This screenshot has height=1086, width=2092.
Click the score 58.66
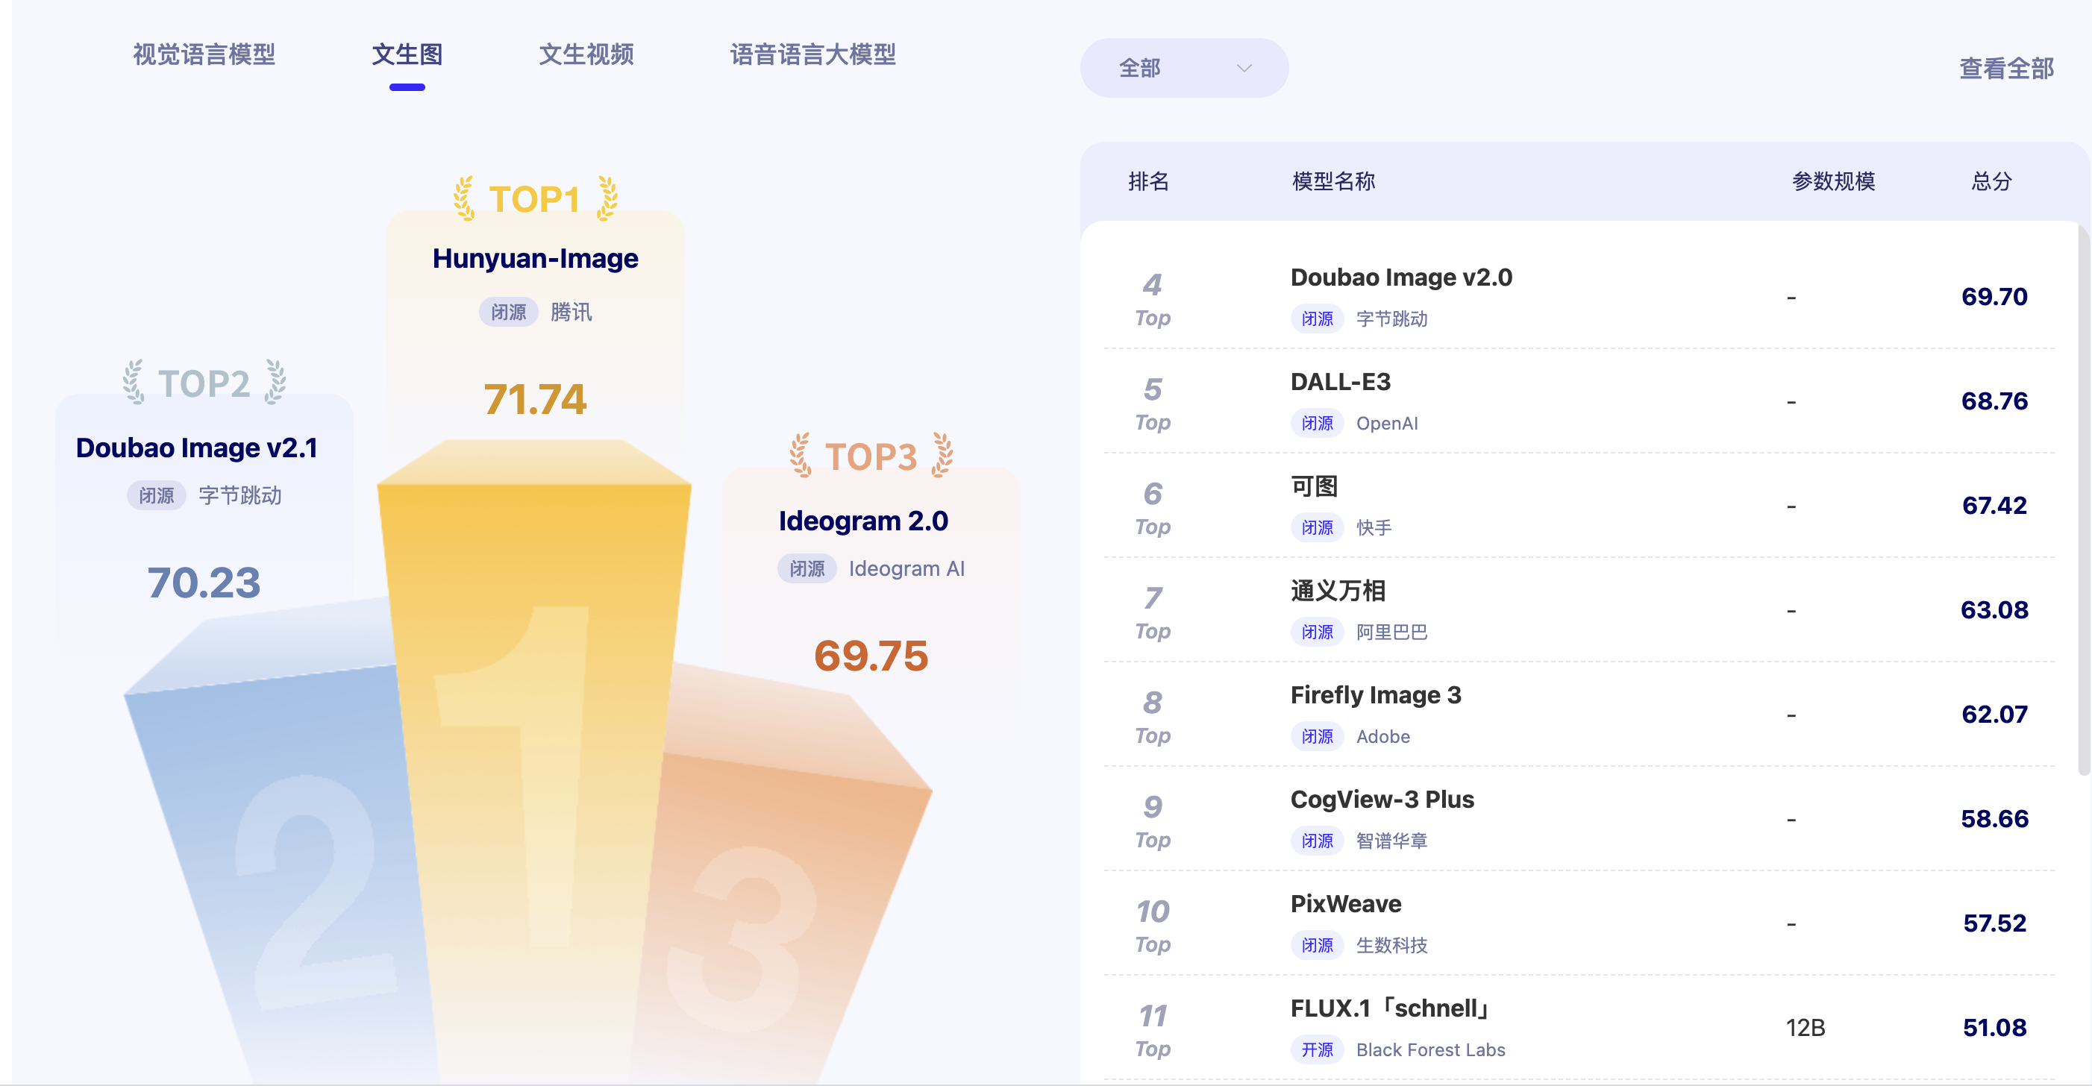click(1994, 819)
